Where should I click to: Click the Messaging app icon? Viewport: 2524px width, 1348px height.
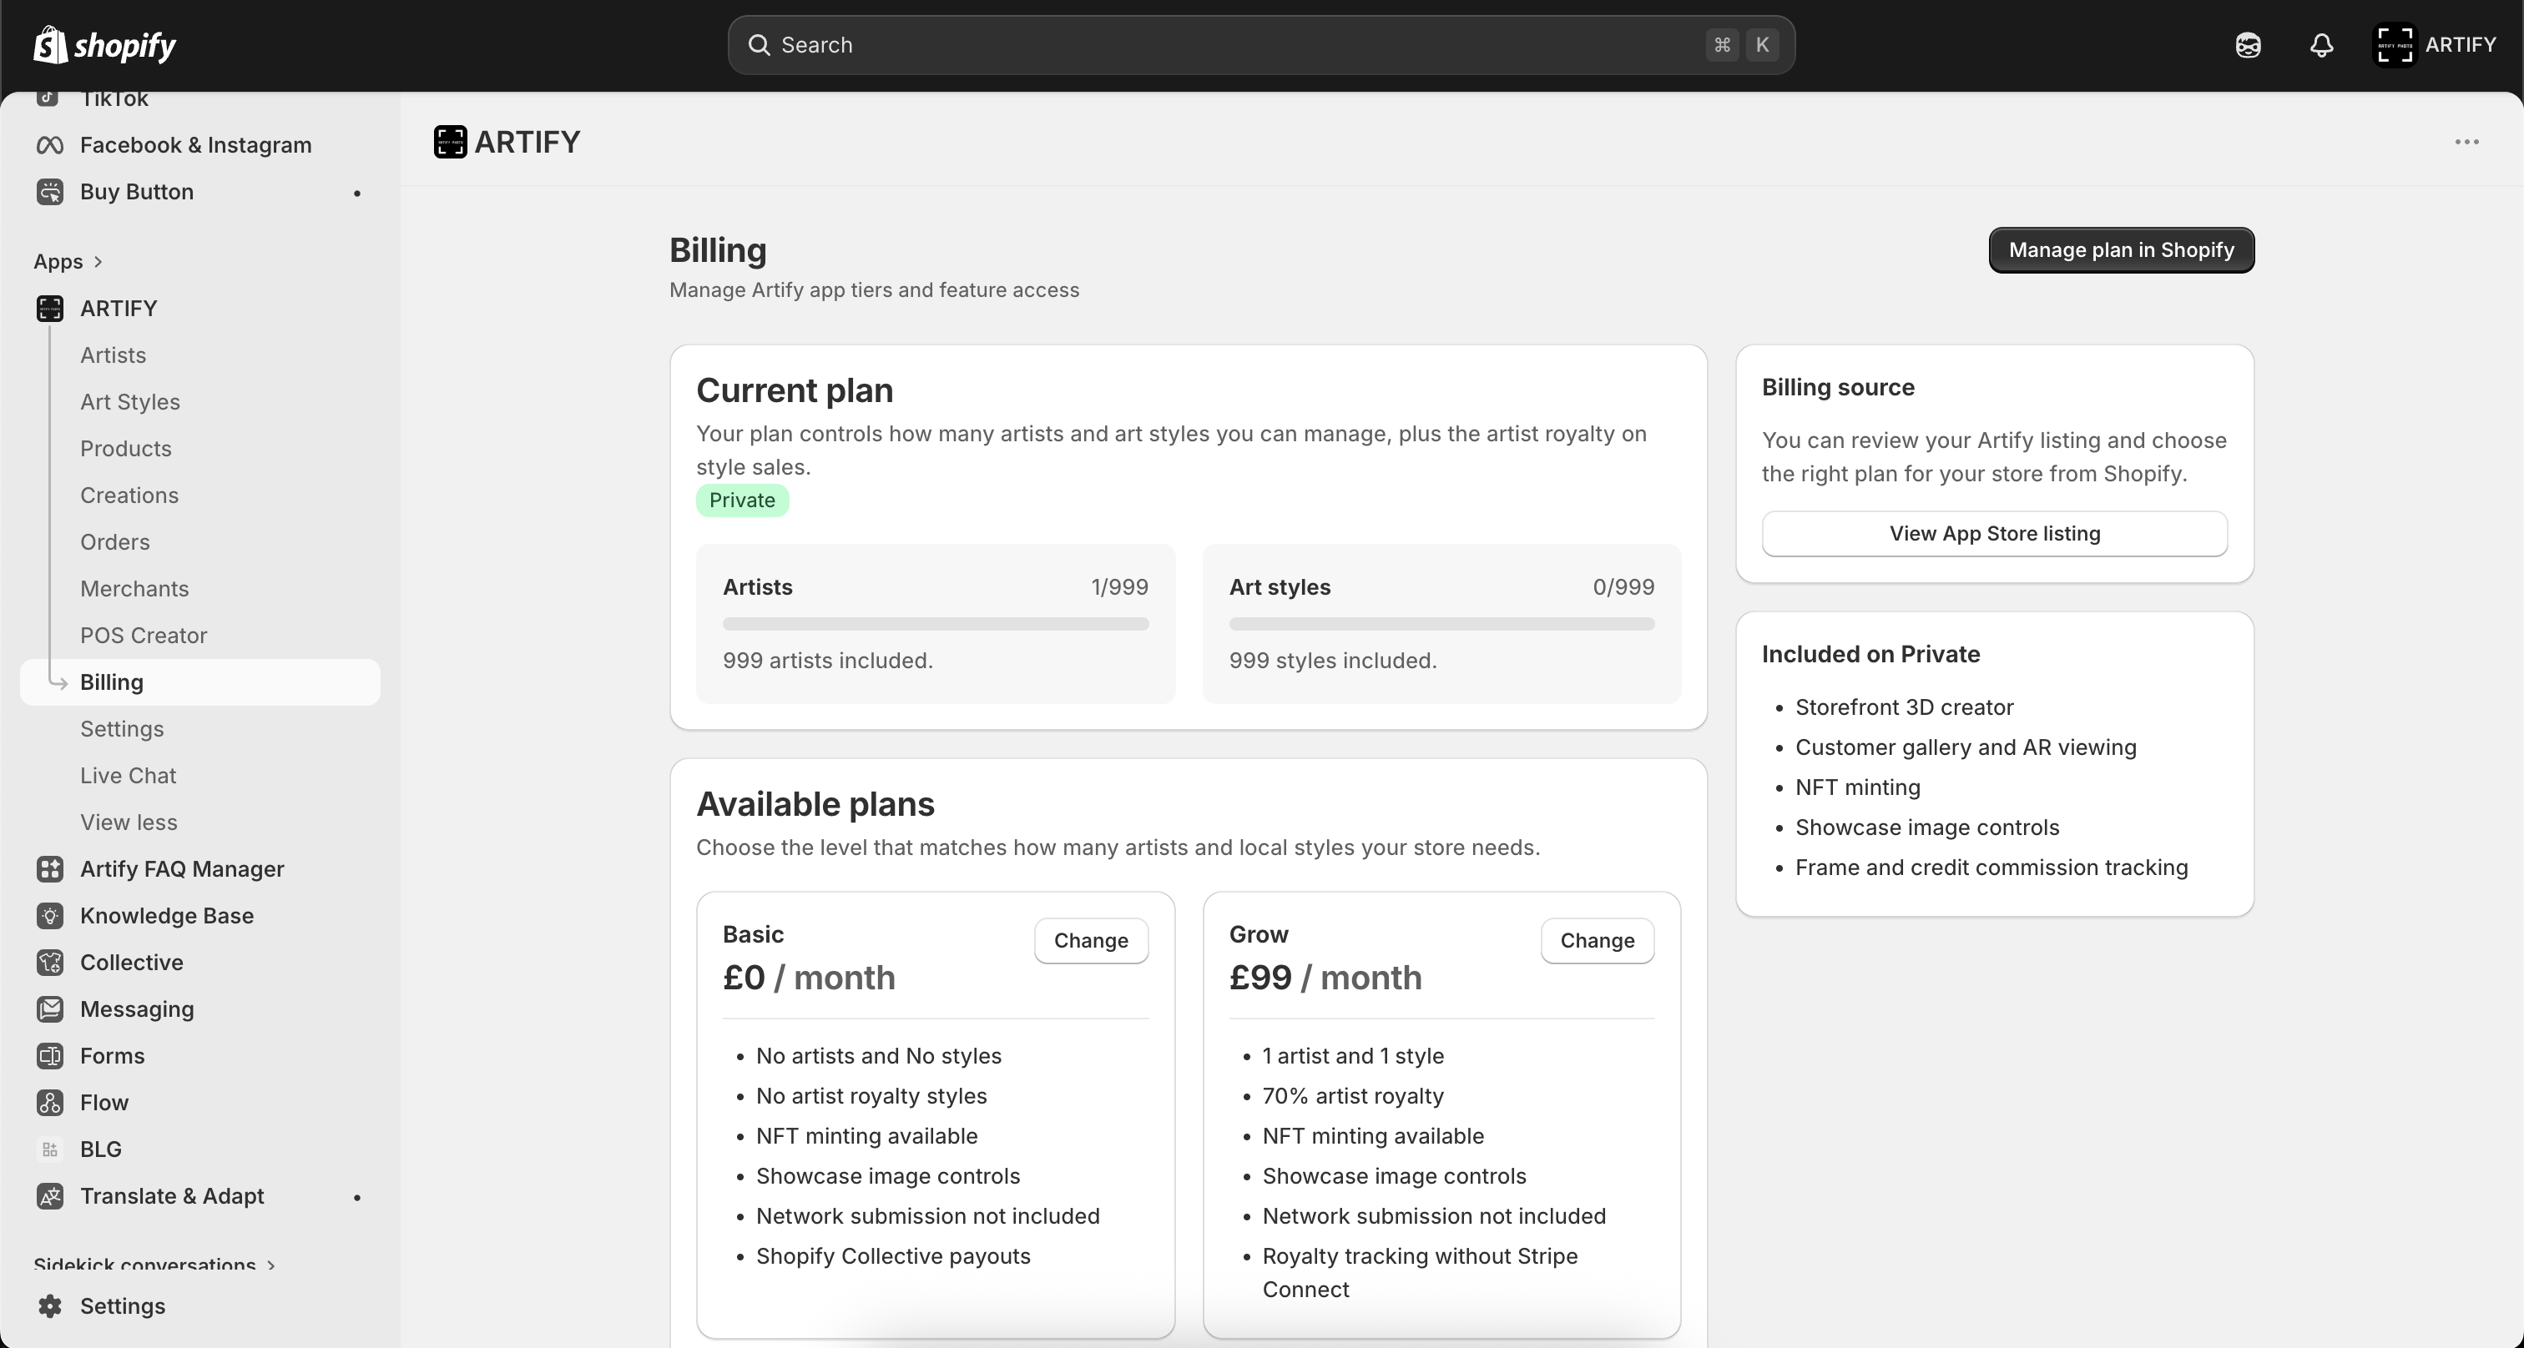pyautogui.click(x=50, y=1009)
